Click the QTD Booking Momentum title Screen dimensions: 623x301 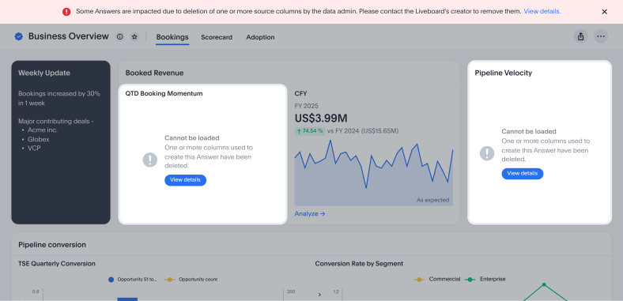164,94
